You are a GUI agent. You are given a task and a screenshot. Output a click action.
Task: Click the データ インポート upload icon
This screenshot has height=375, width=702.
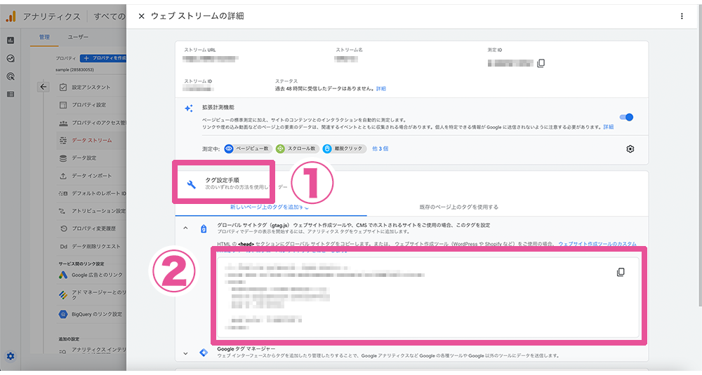[x=63, y=176]
